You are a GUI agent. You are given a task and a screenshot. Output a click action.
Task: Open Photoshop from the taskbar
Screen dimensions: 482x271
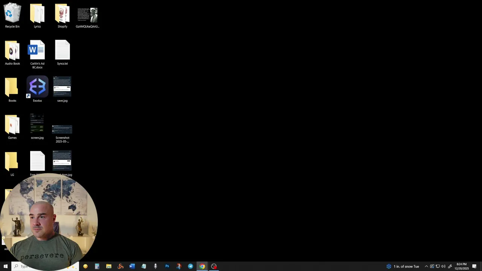[167, 266]
